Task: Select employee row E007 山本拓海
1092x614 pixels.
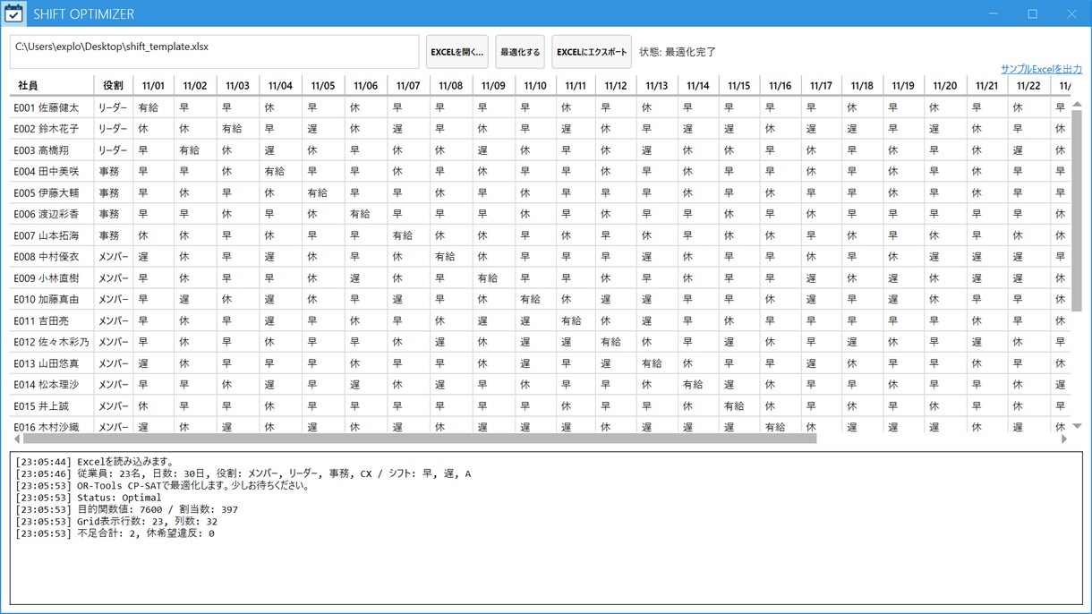Action: pyautogui.click(x=541, y=235)
